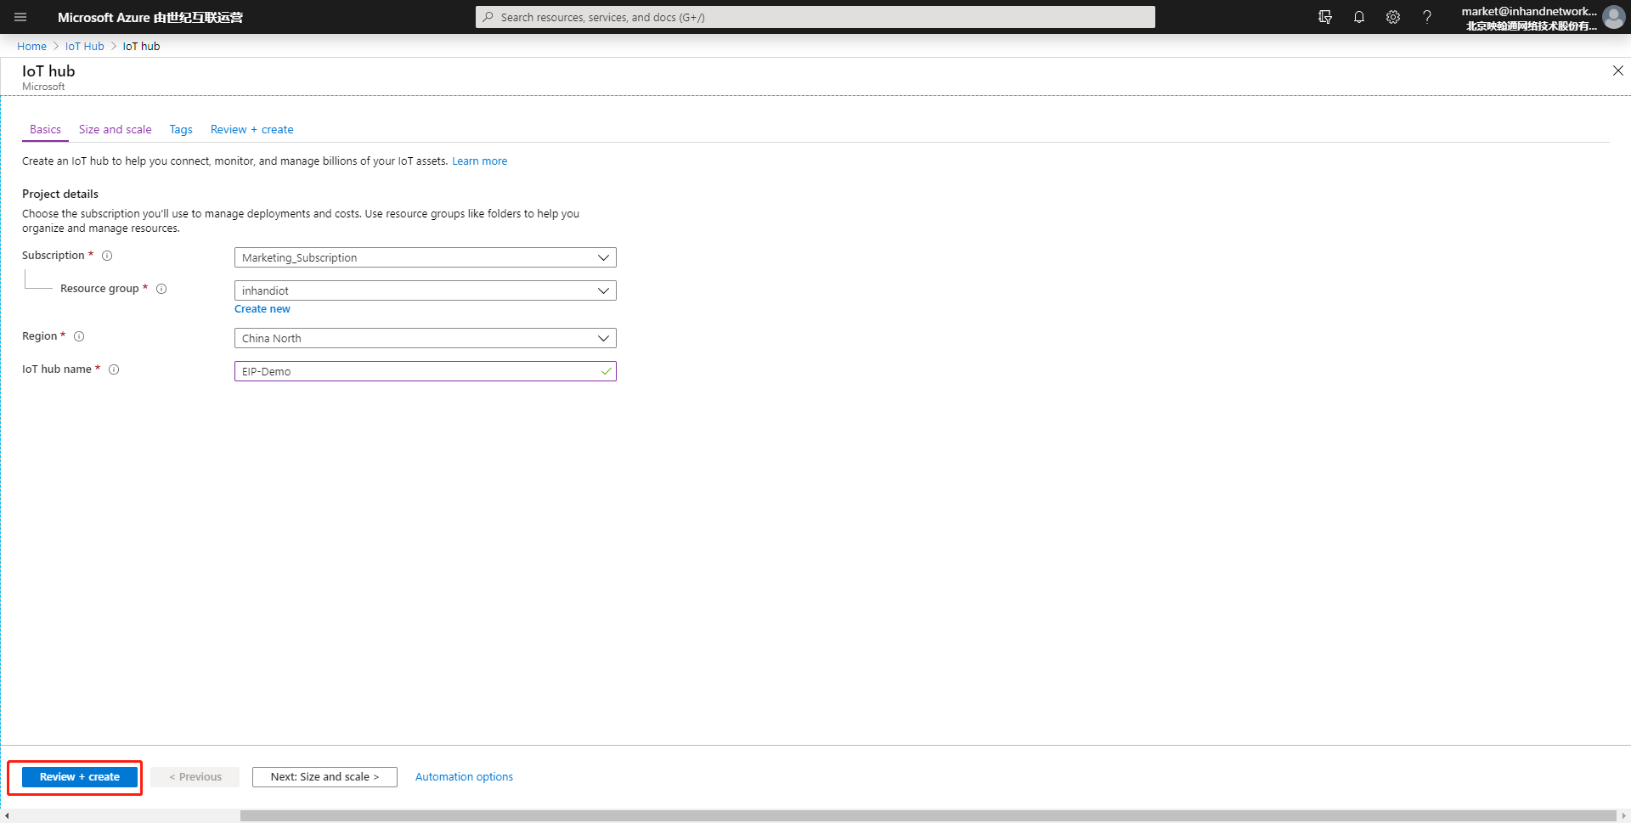1631x823 pixels.
Task: Switch to the Tags tab
Action: pyautogui.click(x=181, y=129)
